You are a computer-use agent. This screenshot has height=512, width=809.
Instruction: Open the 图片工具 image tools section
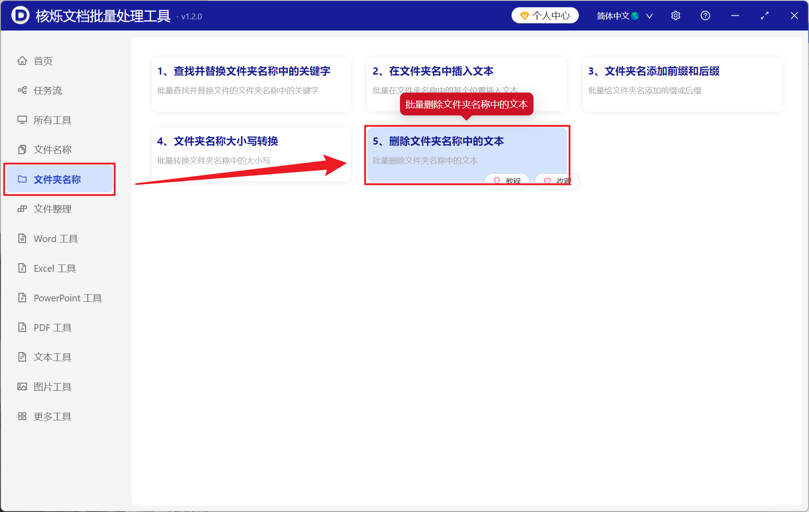coord(22,386)
